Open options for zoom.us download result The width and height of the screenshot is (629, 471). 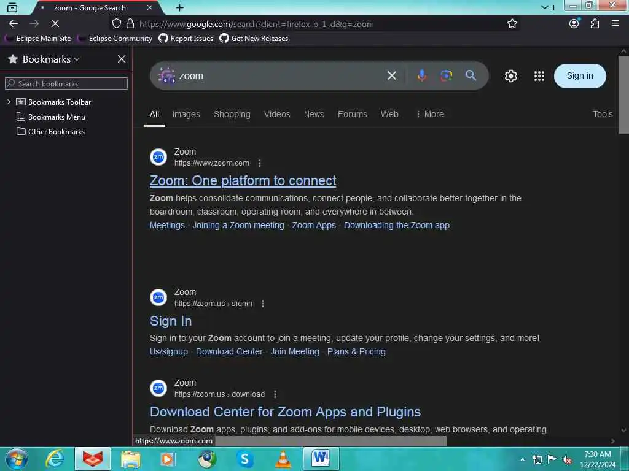[275, 394]
